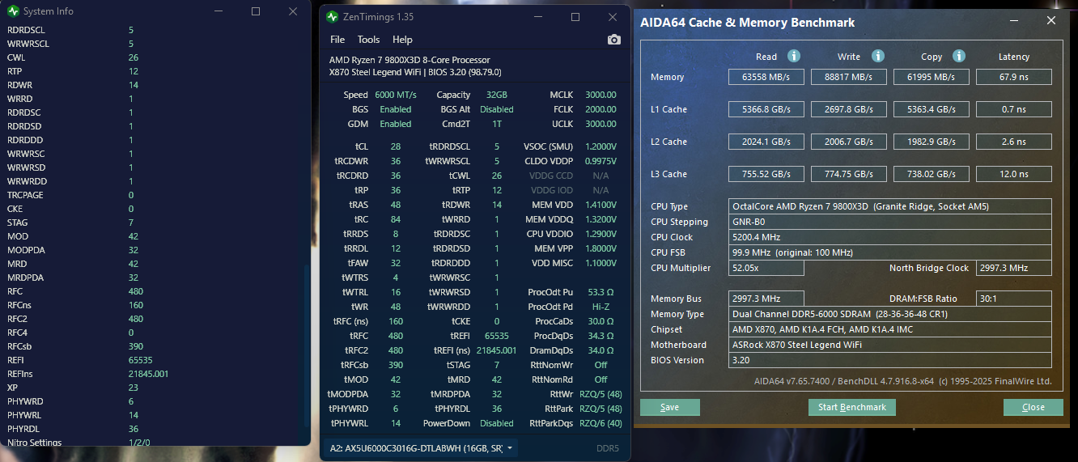Click the Read column info icon
This screenshot has width=1078, height=462.
click(794, 56)
